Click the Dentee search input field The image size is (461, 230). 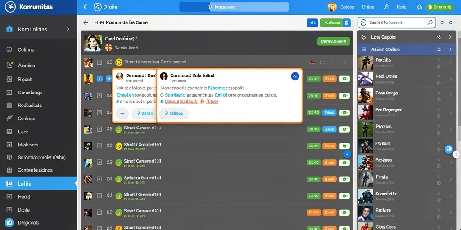click(x=396, y=22)
